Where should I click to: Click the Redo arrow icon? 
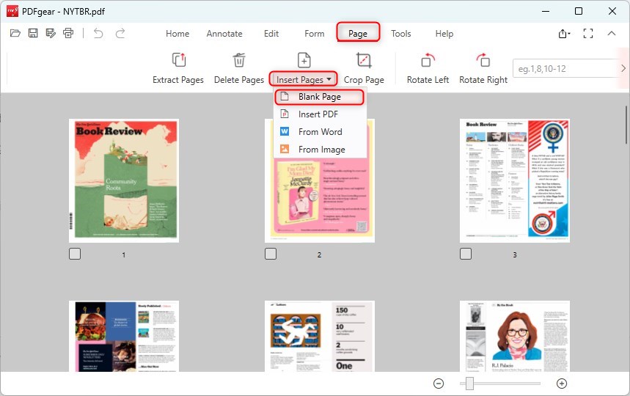point(120,33)
